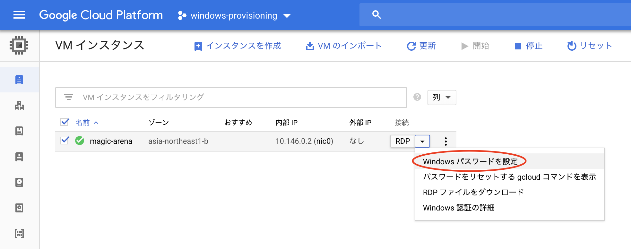Click the RDP connect button
The image size is (631, 249).
(402, 141)
